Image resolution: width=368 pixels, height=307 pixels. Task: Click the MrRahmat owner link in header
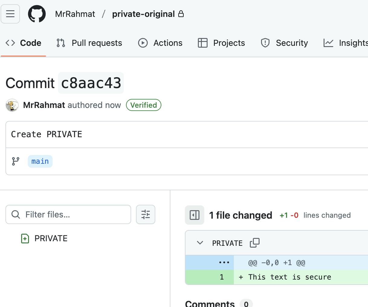pyautogui.click(x=75, y=14)
